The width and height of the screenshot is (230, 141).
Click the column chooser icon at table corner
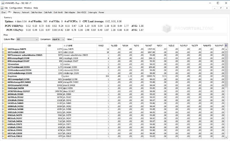226,45
